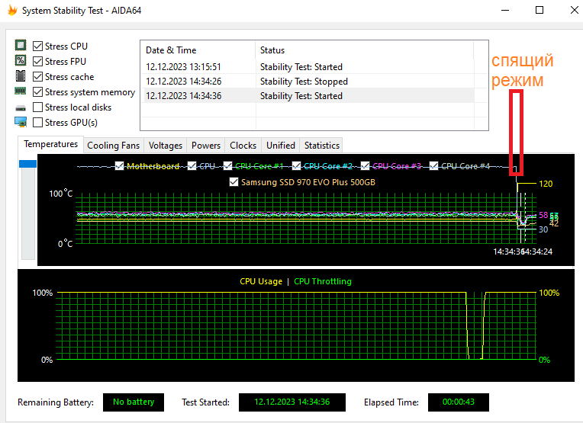The height and width of the screenshot is (423, 583).
Task: Open the Voltages tab
Action: coord(166,146)
